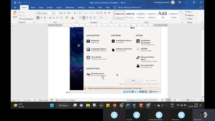The height and width of the screenshot is (121, 215).
Task: Click the red font color A button
Action: (x=73, y=18)
